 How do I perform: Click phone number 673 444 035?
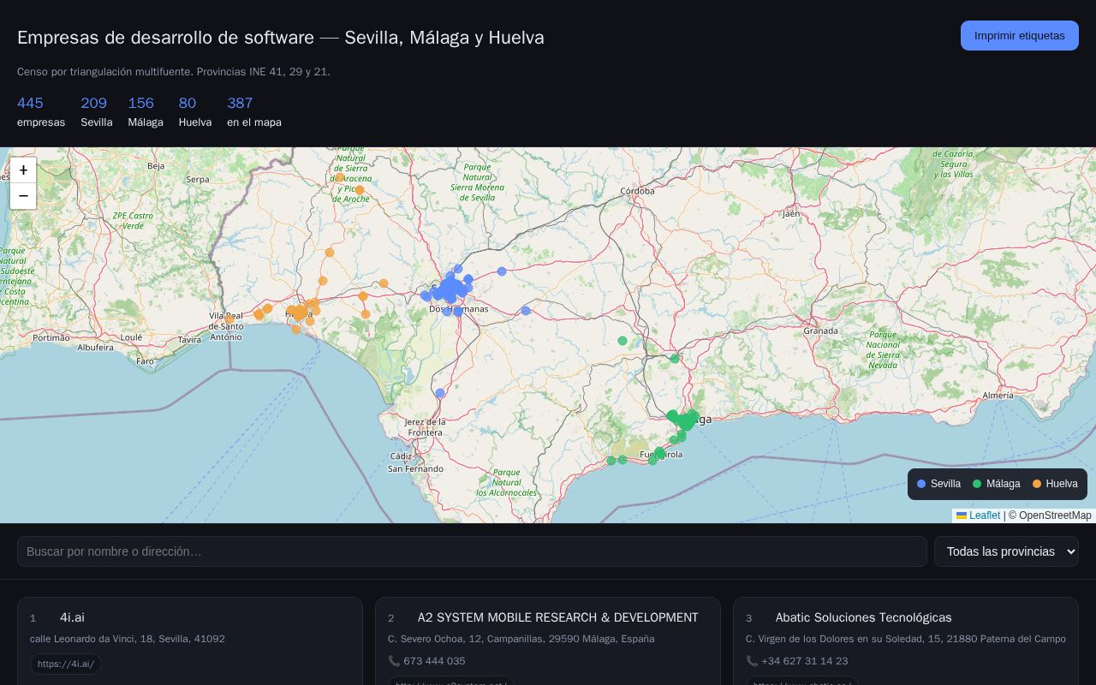434,661
